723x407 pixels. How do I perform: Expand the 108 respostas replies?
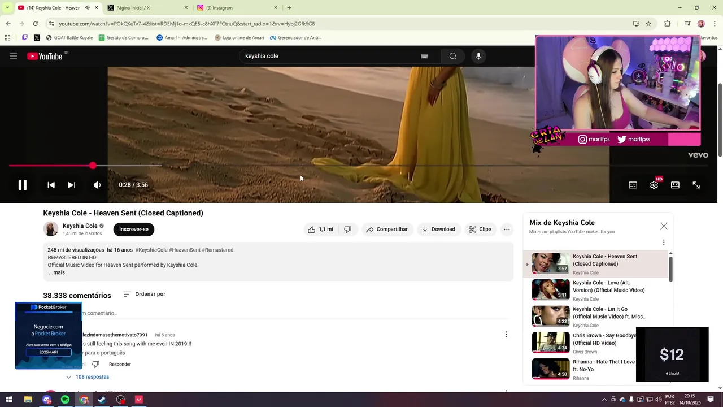coord(88,377)
